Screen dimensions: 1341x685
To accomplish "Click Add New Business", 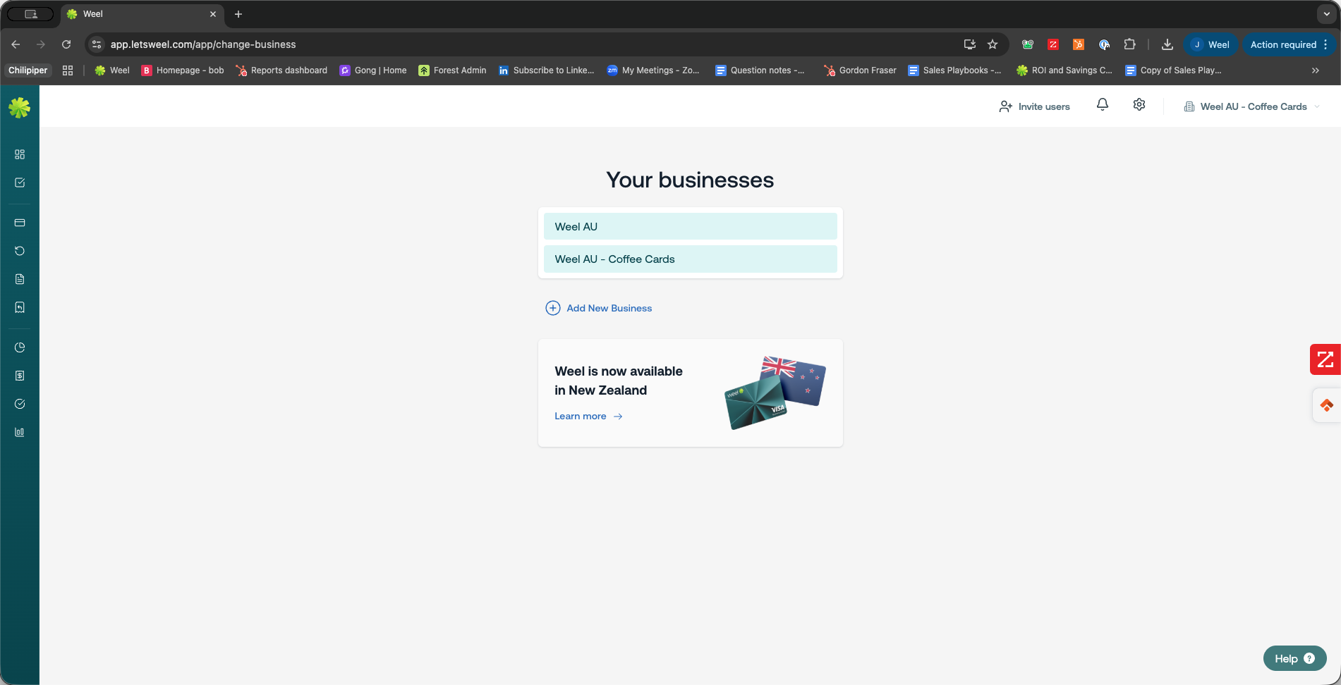I will tap(599, 308).
